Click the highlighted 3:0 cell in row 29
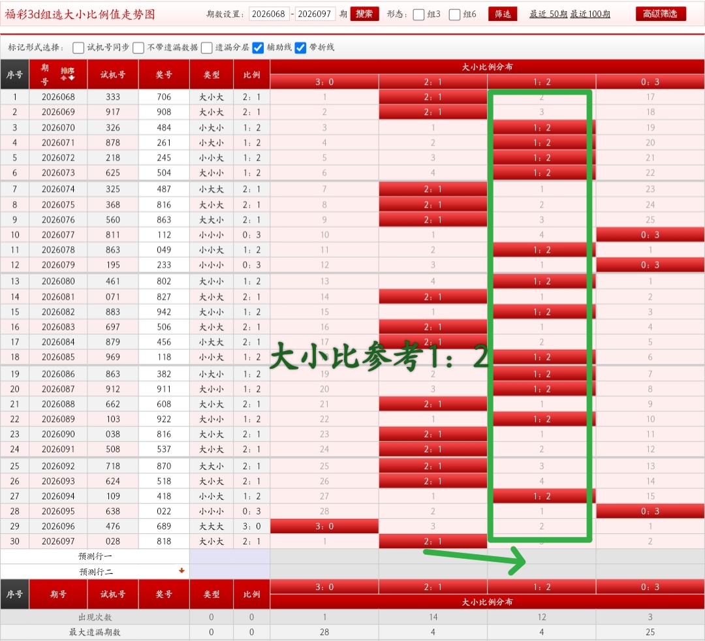 pos(324,526)
